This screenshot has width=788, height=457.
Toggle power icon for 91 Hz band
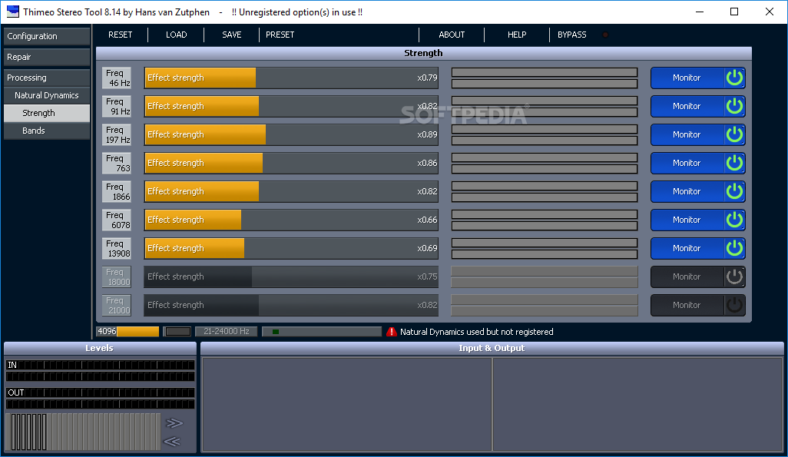735,106
